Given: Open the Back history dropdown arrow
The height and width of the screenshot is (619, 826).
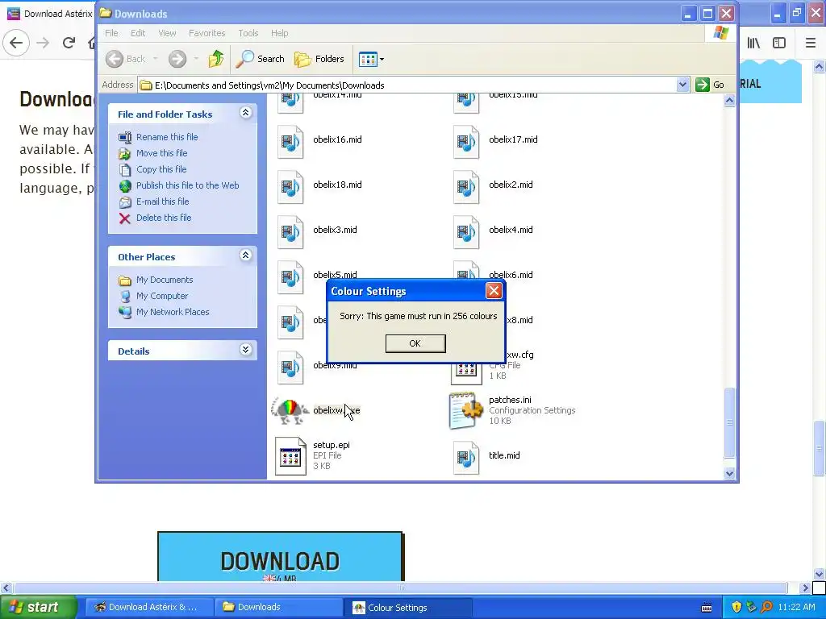Looking at the screenshot, I should (156, 59).
